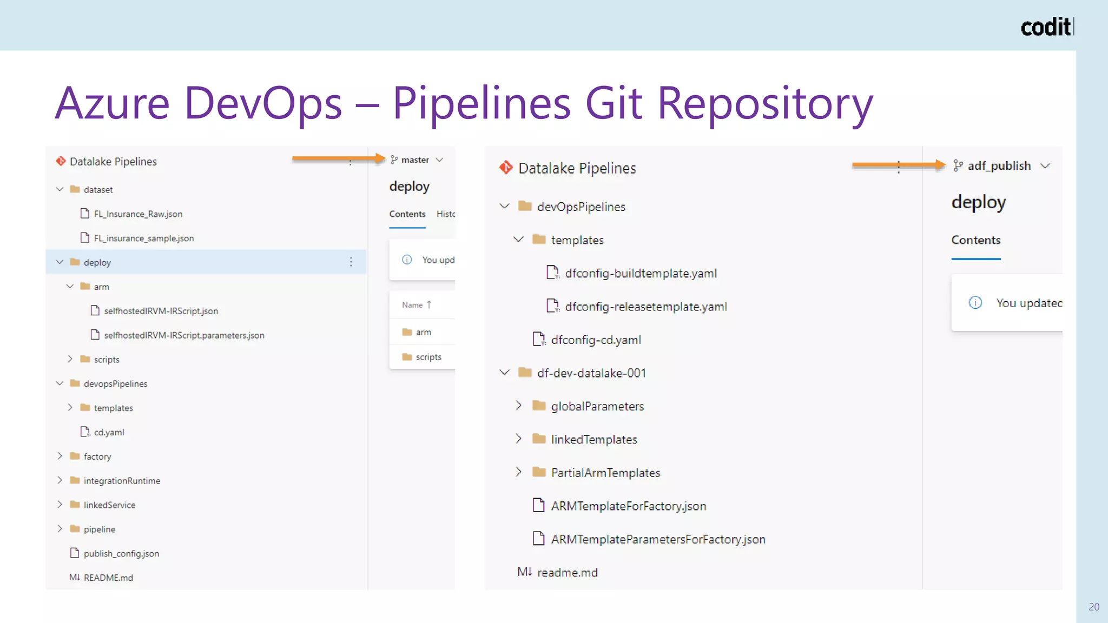Image resolution: width=1108 pixels, height=623 pixels.
Task: Click the Datalake Pipelines repo icon in right panel
Action: point(506,168)
